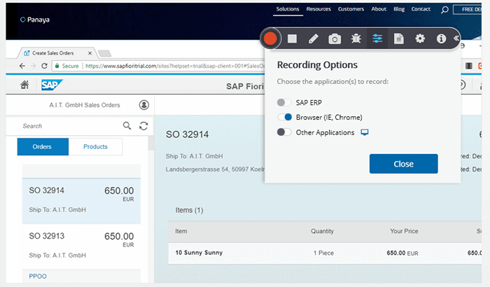Viewport: 490px width, 287px height.
Task: Click the Panaya logo
Action: pyautogui.click(x=35, y=20)
